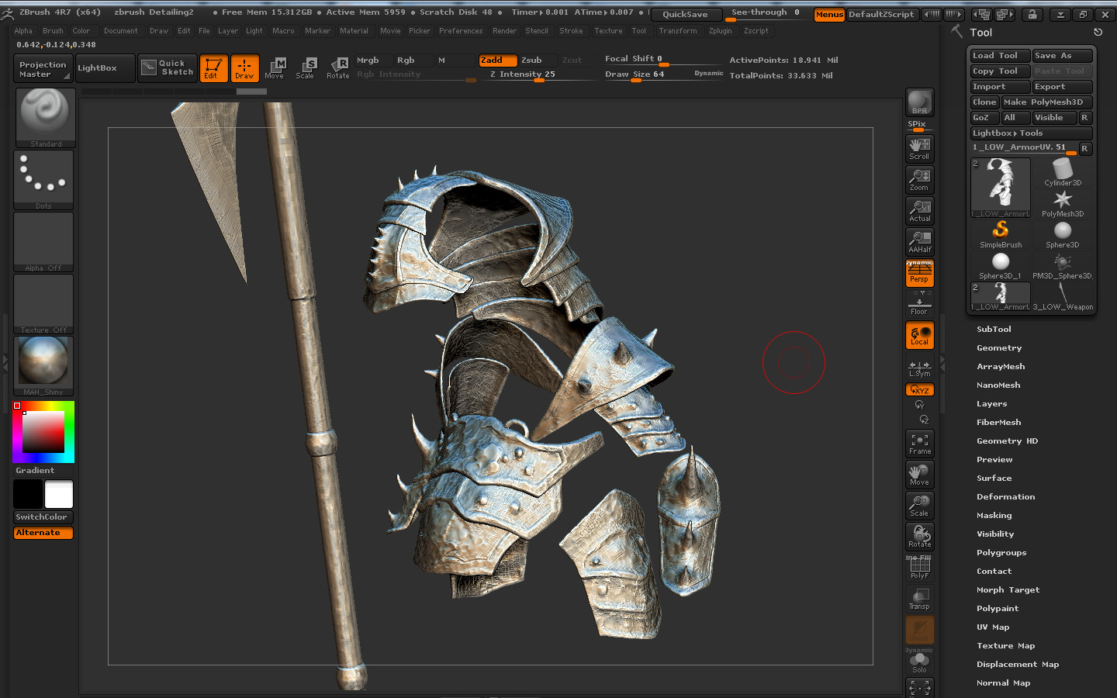This screenshot has height=698, width=1117.
Task: Click the Scale transform icon in top toolbar
Action: click(306, 68)
